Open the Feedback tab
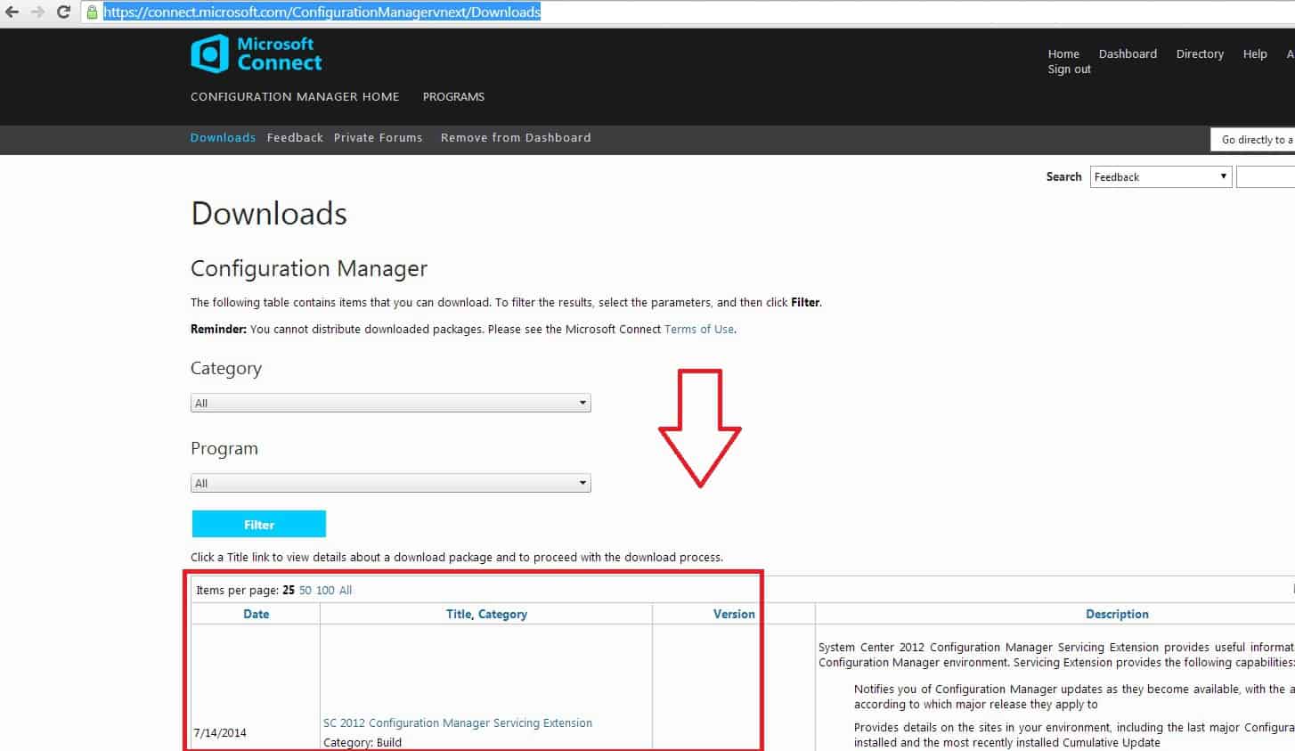 click(x=295, y=137)
